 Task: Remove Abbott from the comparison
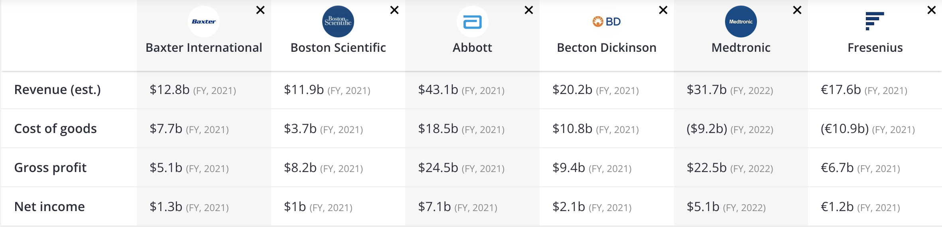pos(529,10)
